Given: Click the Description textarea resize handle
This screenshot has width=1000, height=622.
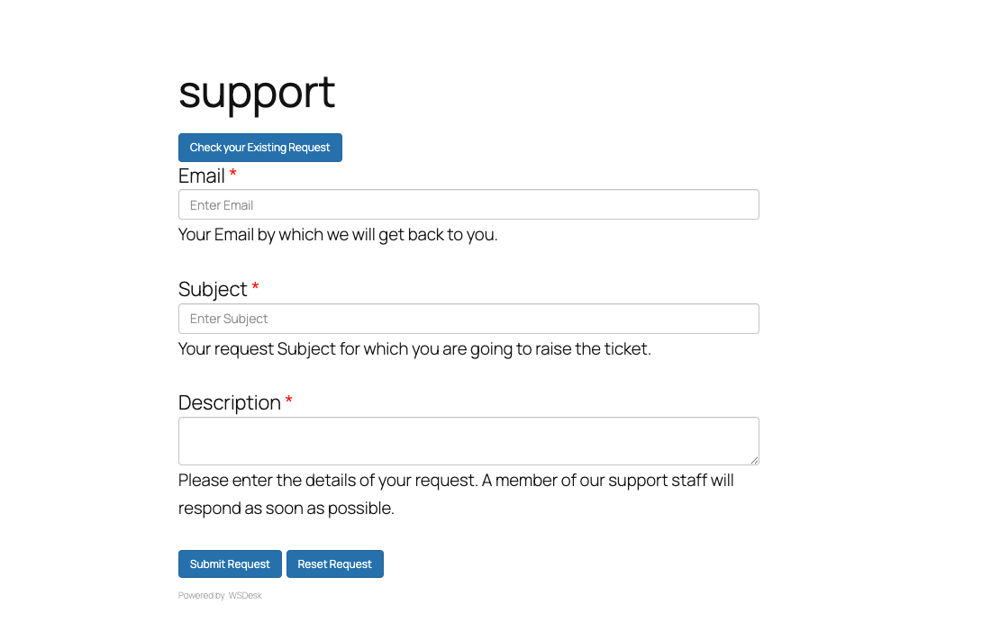Looking at the screenshot, I should (x=754, y=460).
